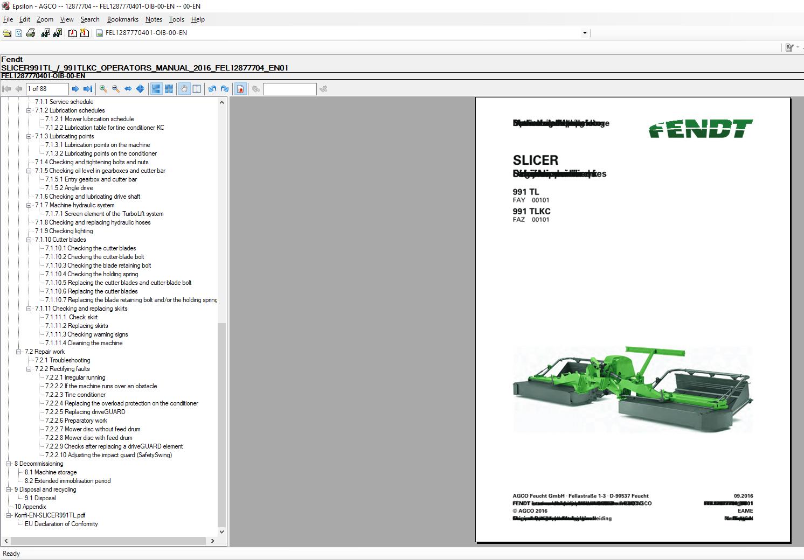Open the File menu
This screenshot has height=560, width=804.
click(x=8, y=19)
